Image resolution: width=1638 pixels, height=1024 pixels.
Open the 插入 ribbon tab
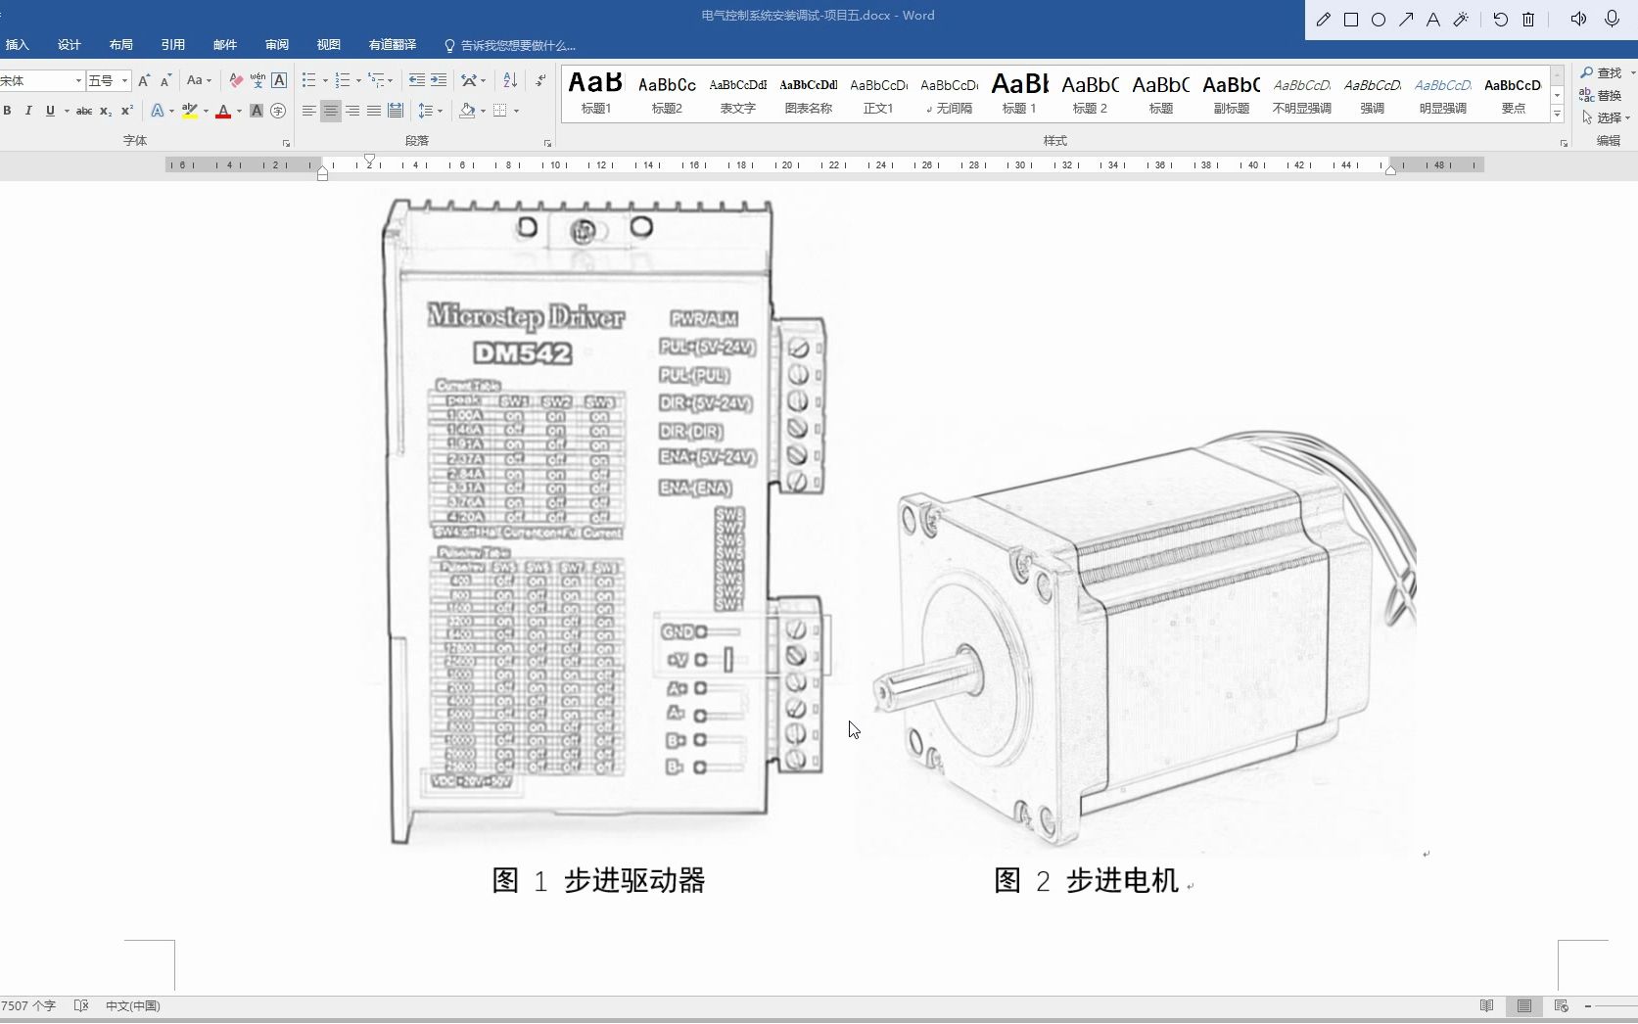tap(17, 45)
